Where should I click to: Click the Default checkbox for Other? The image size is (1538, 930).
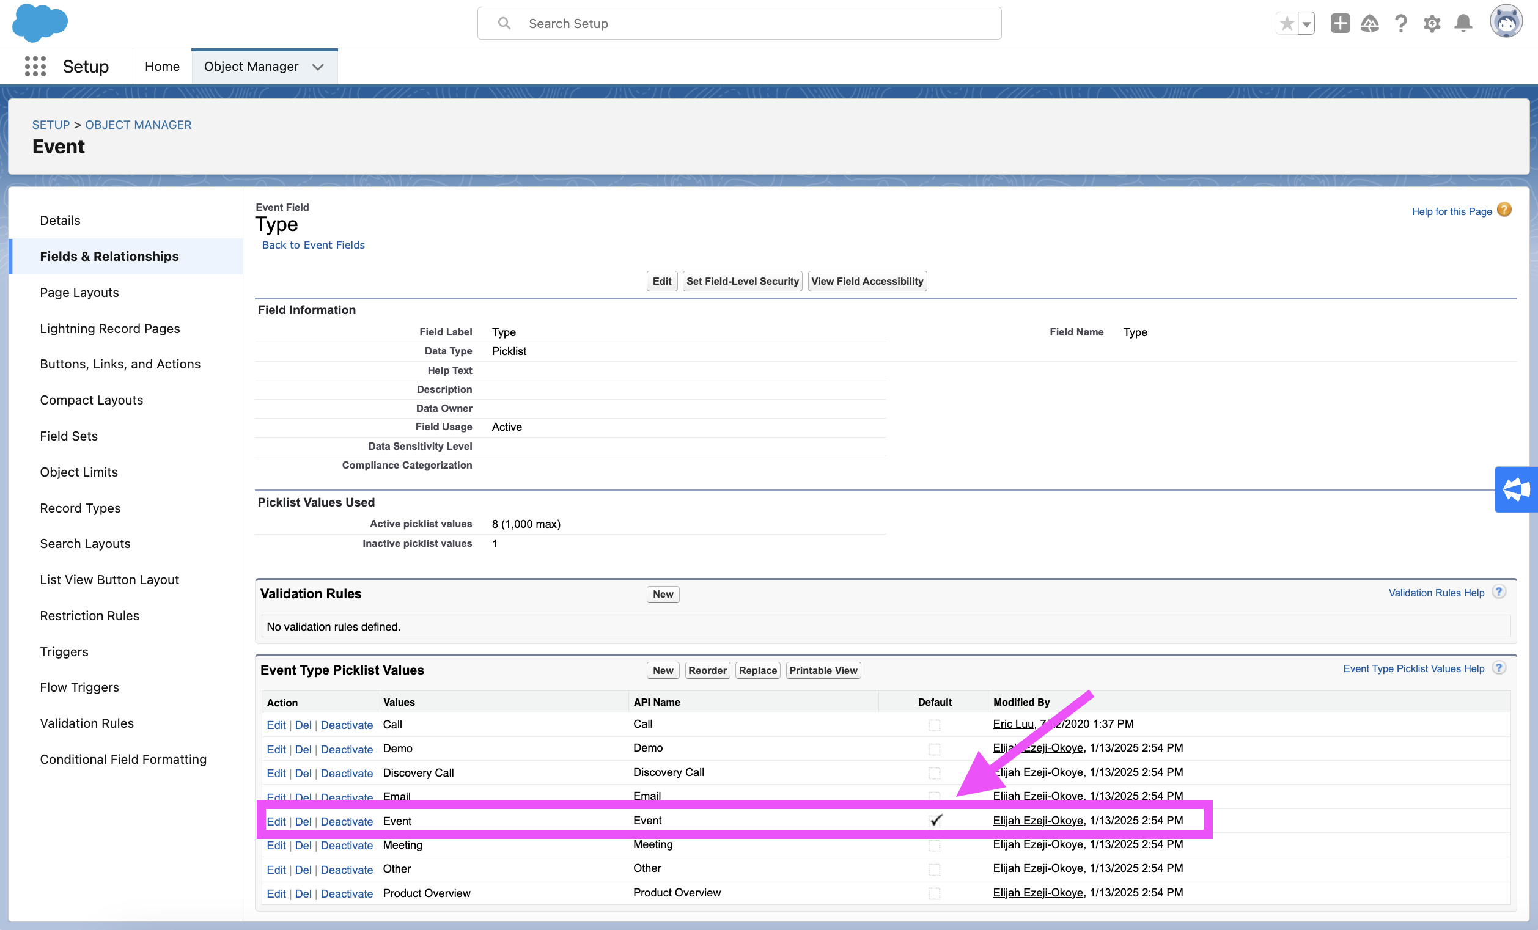[935, 870]
